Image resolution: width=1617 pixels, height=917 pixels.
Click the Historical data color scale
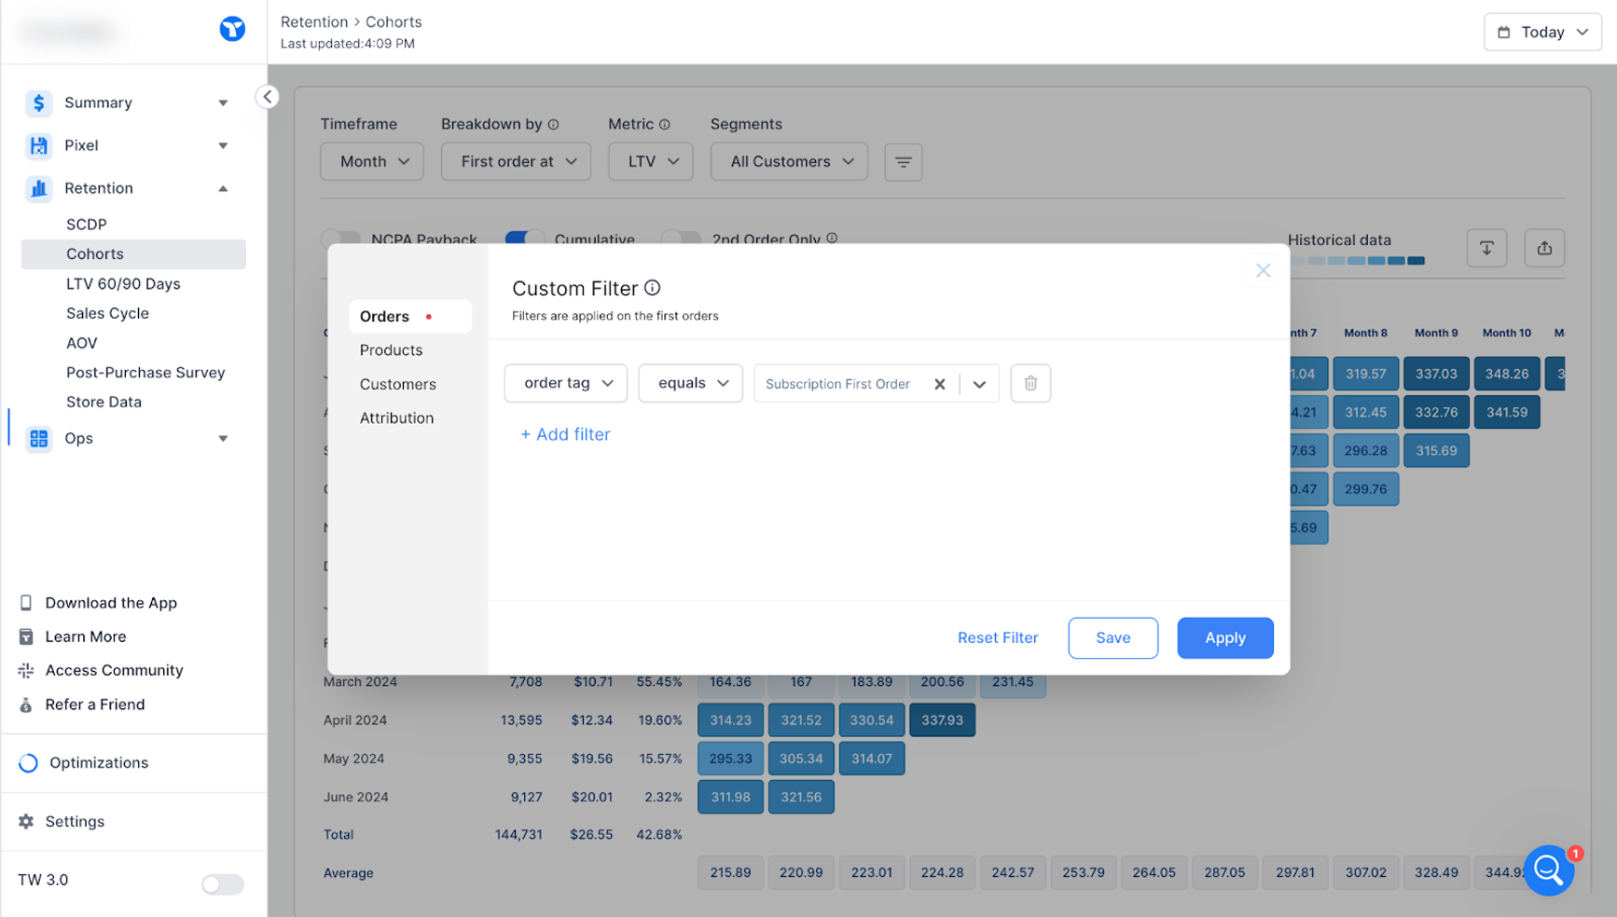click(1356, 261)
